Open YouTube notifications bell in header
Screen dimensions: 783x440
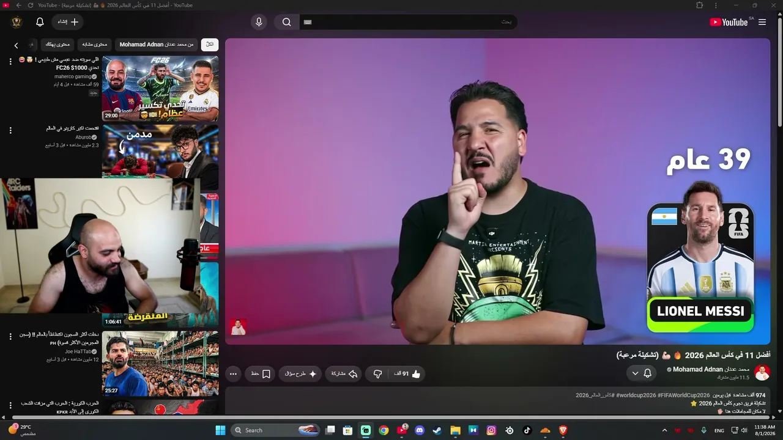[x=40, y=22]
